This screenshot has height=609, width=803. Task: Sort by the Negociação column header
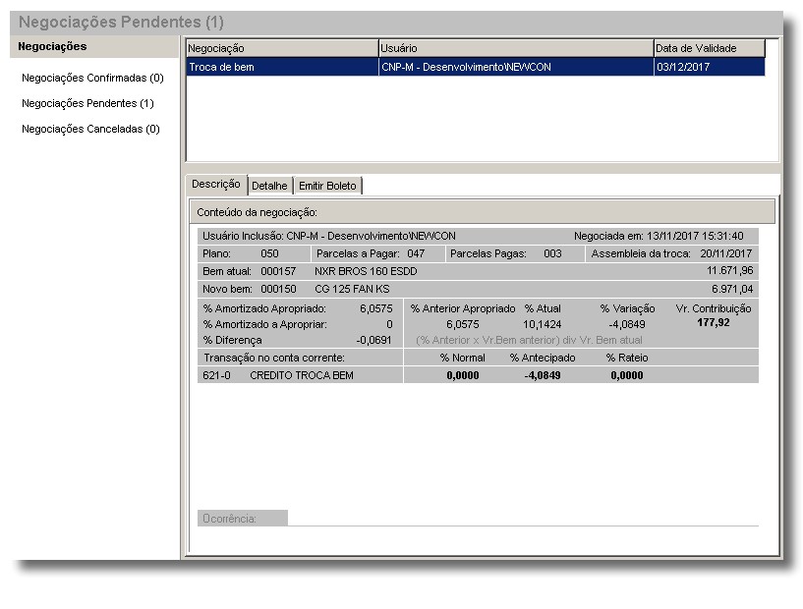(282, 48)
